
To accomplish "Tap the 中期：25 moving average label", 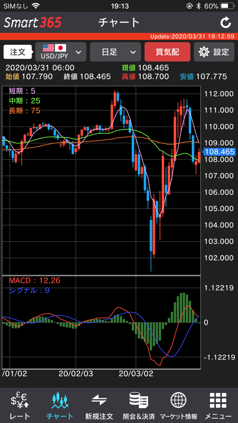I will click(x=24, y=101).
